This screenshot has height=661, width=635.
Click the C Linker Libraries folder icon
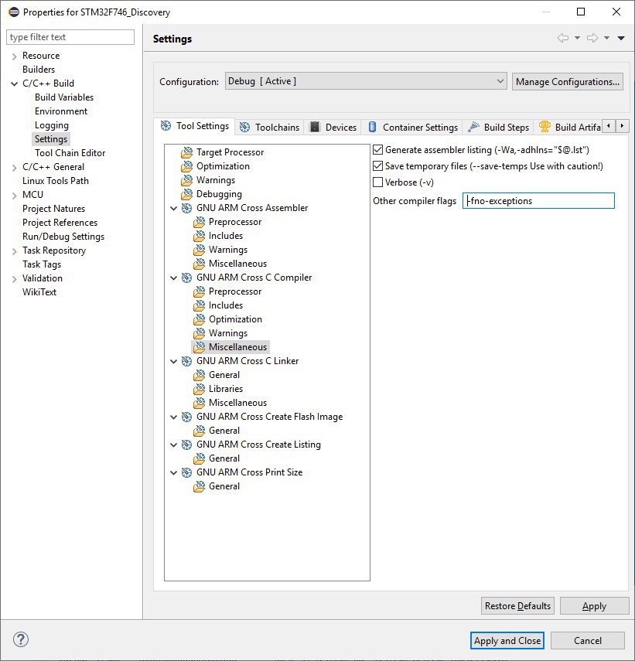(199, 389)
